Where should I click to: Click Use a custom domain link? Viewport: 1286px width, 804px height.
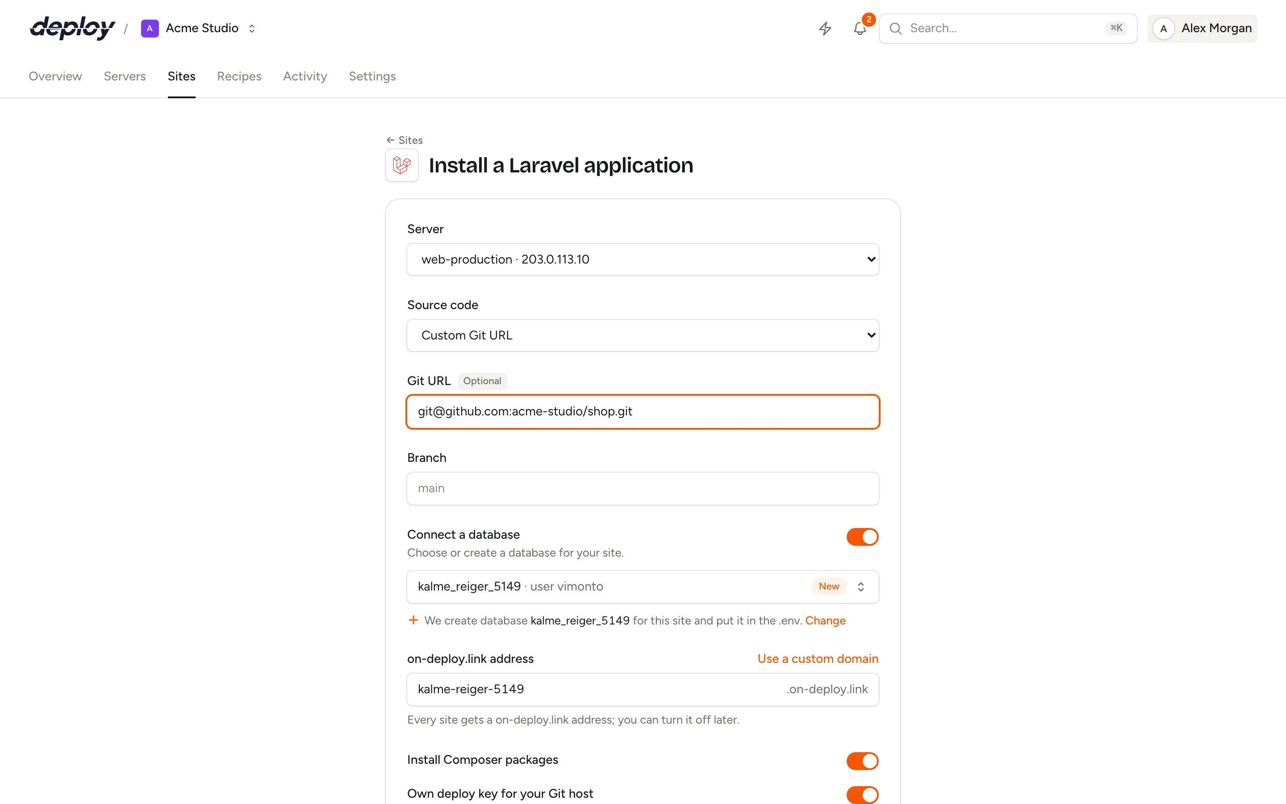[x=817, y=658]
